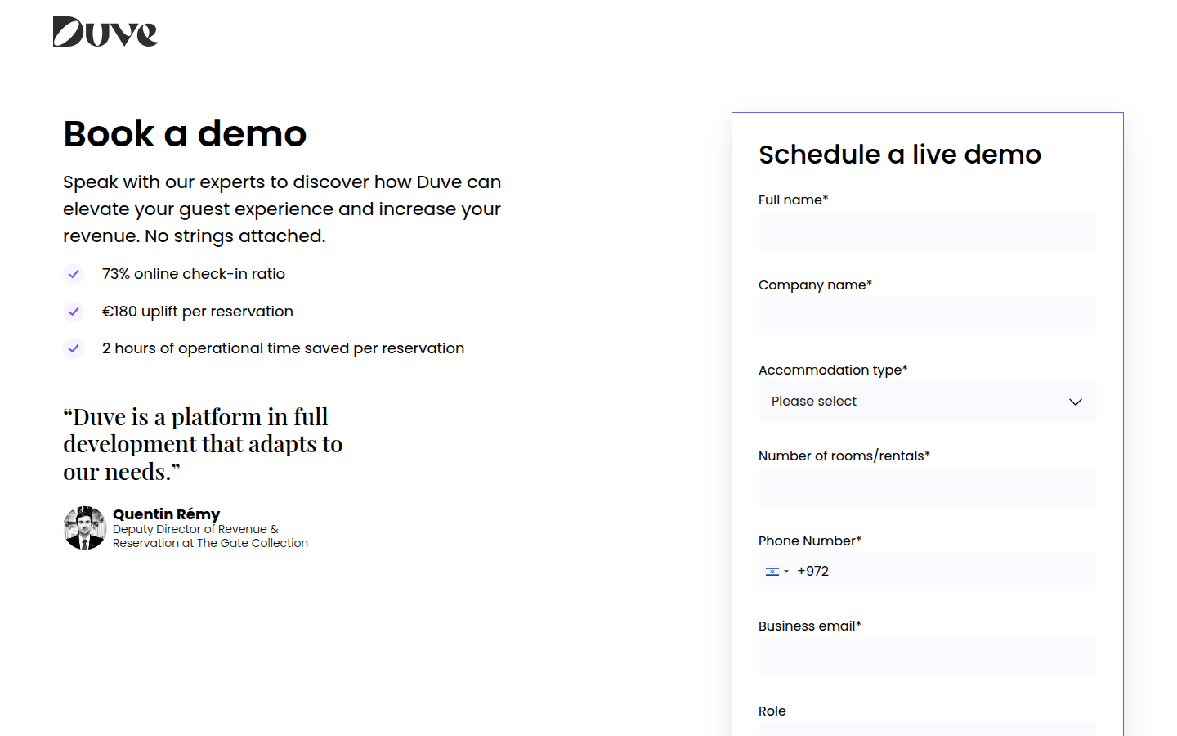Focus the Full name input field
This screenshot has width=1177, height=736.
point(927,231)
